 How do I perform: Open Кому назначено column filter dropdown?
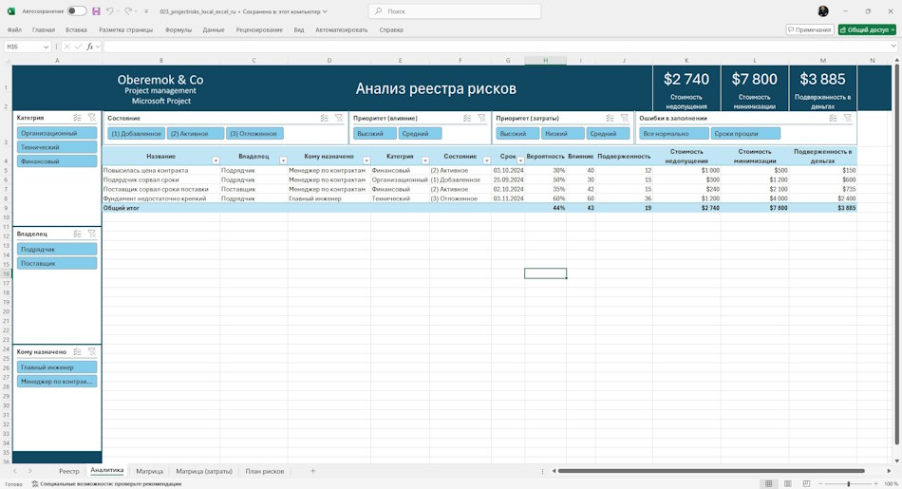tap(366, 160)
